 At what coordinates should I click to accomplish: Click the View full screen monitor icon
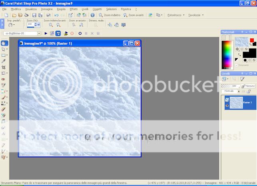124,25
